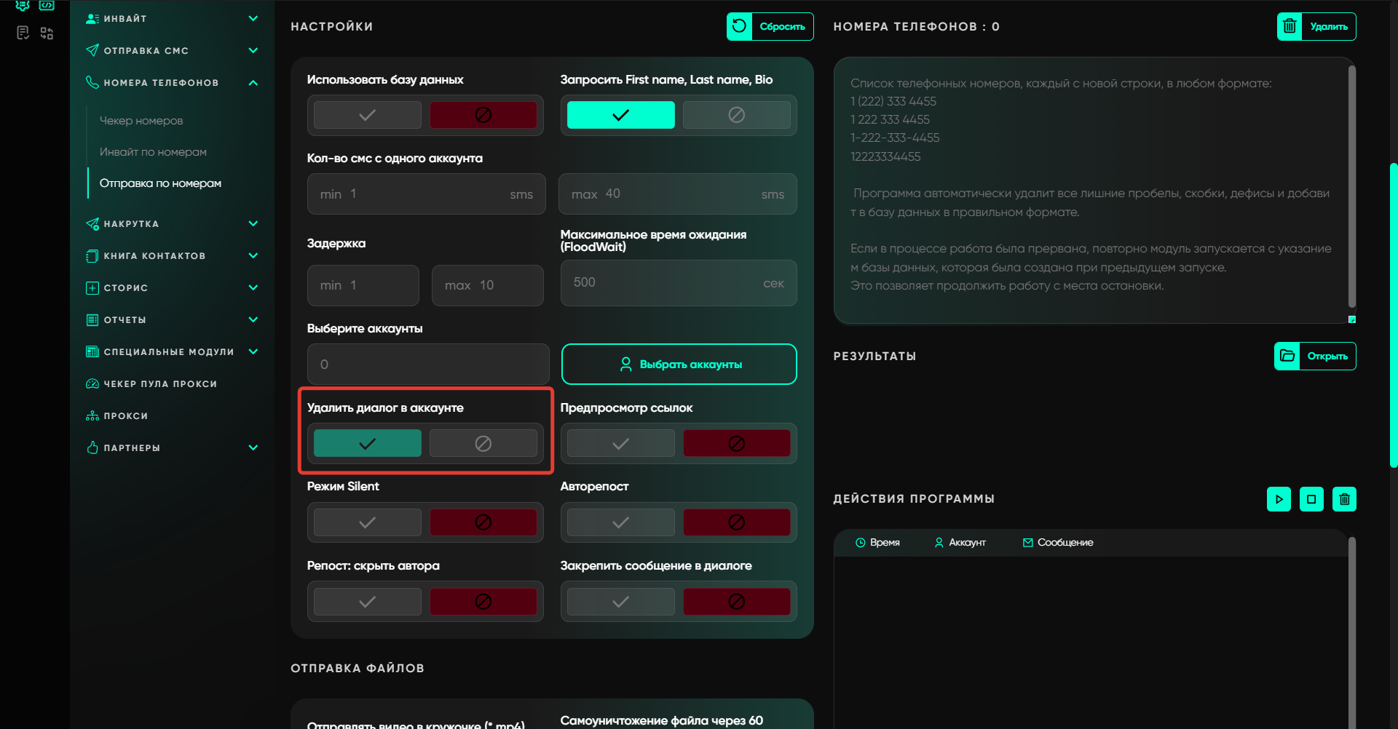This screenshot has height=729, width=1398.
Task: Select Инвайт по номерам menu item
Action: pyautogui.click(x=153, y=152)
